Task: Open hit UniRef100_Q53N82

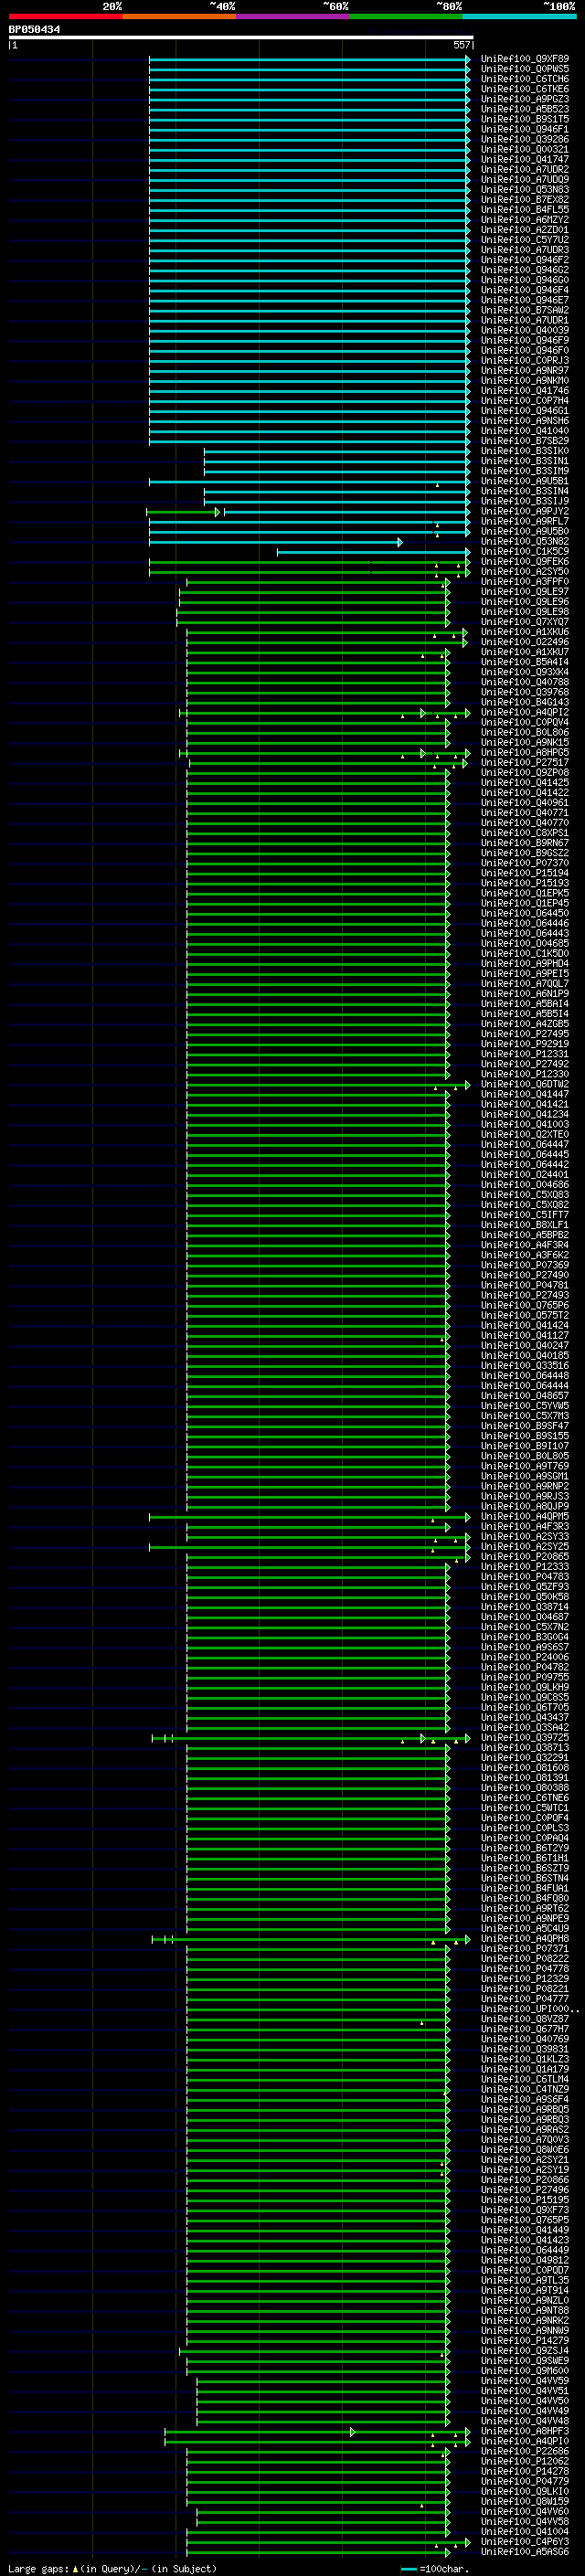Action: [x=525, y=541]
